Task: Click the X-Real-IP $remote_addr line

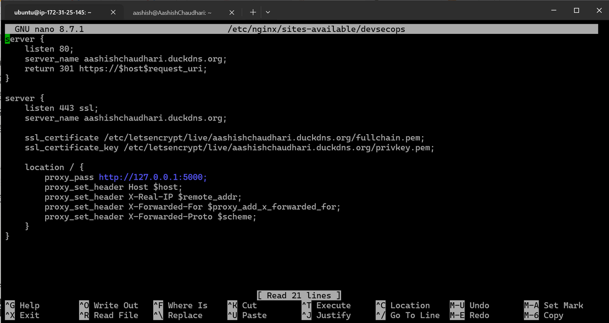Action: point(143,197)
